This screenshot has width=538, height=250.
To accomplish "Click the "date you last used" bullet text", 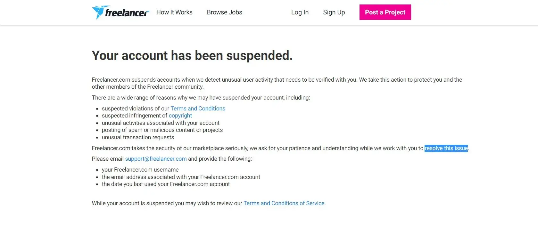I will pos(166,184).
